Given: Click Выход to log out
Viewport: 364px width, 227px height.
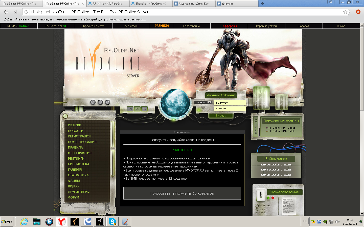Looking at the screenshot, I should coord(341,26).
